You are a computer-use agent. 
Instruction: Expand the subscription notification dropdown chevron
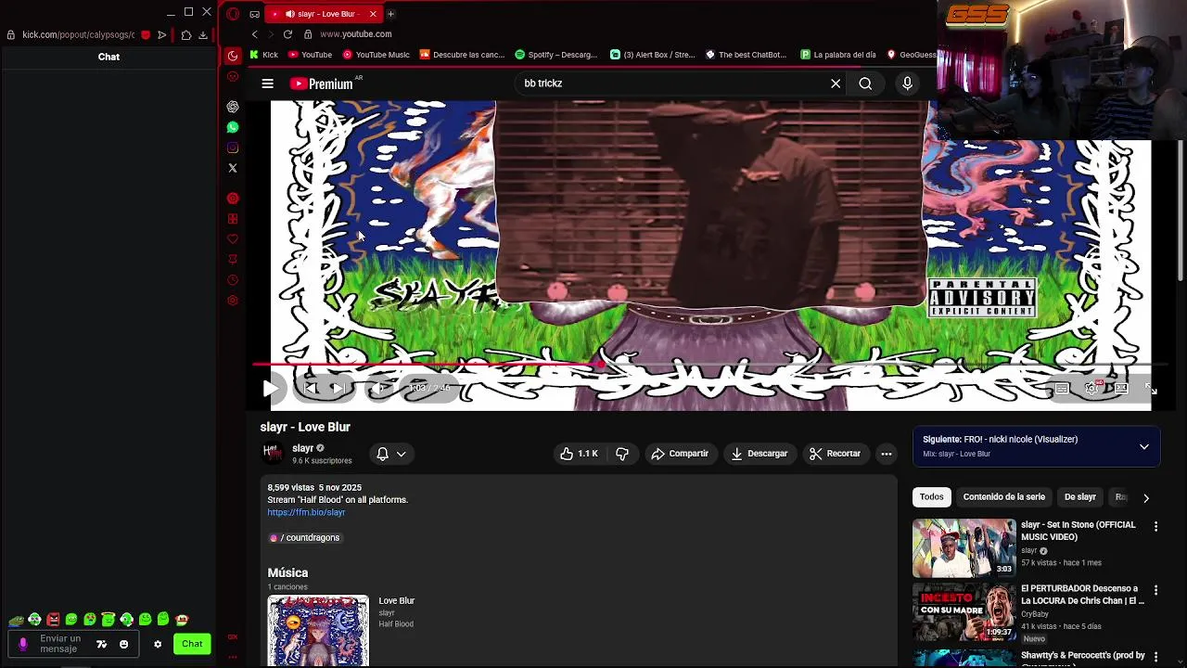(x=402, y=454)
